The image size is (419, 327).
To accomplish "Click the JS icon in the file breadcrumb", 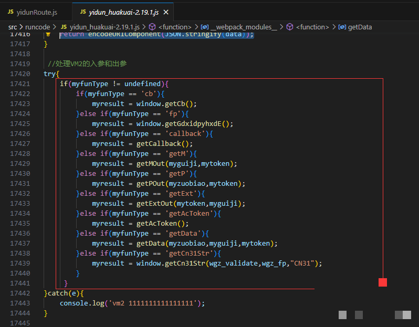I will (64, 27).
